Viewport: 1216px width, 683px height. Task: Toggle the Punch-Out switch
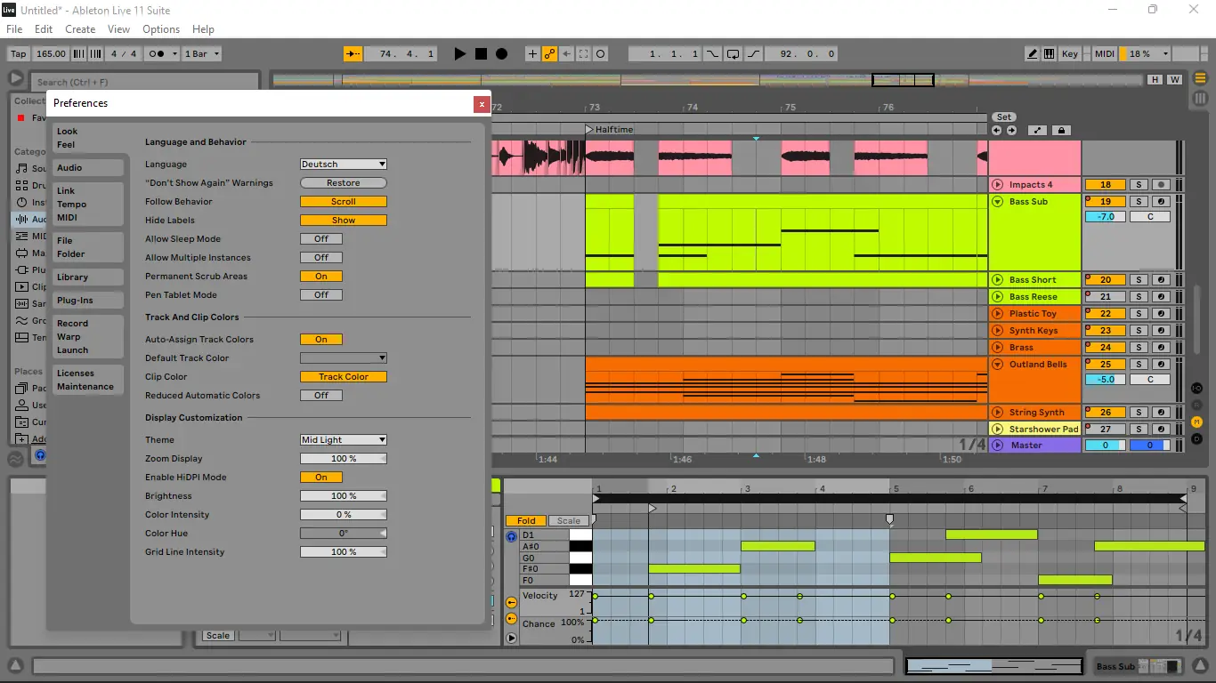(x=753, y=54)
